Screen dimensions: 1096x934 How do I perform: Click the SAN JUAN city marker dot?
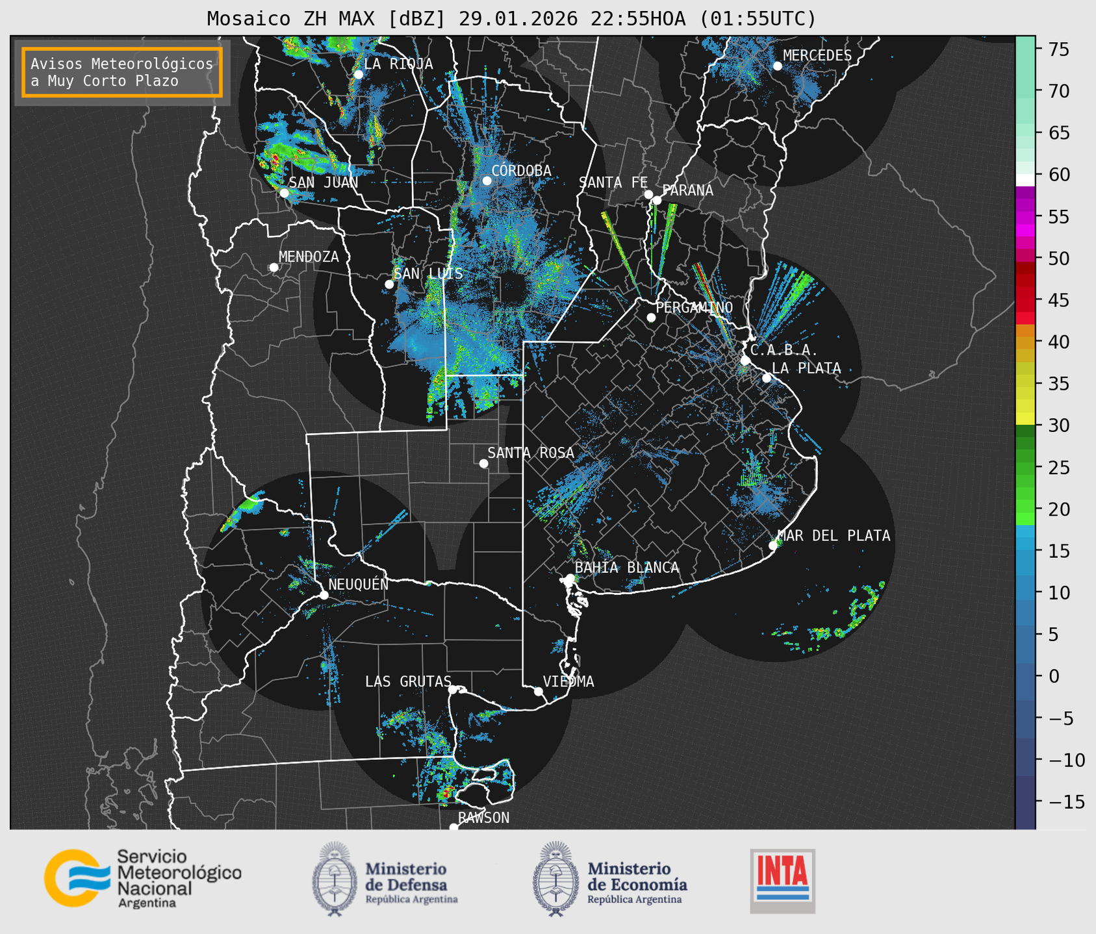coord(284,193)
